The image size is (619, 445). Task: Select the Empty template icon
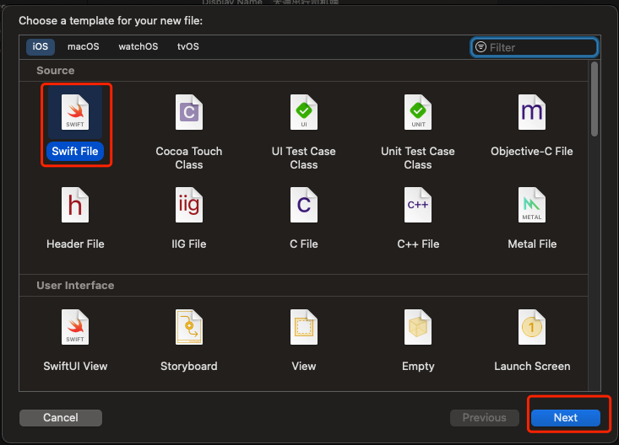[x=418, y=327]
